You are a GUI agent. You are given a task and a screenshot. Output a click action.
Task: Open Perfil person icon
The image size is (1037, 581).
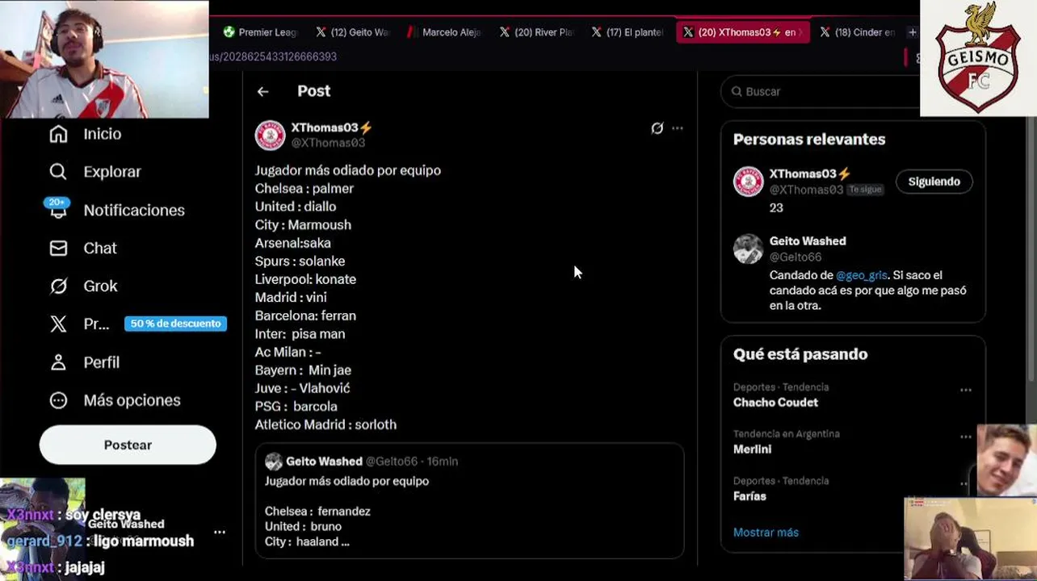click(58, 362)
